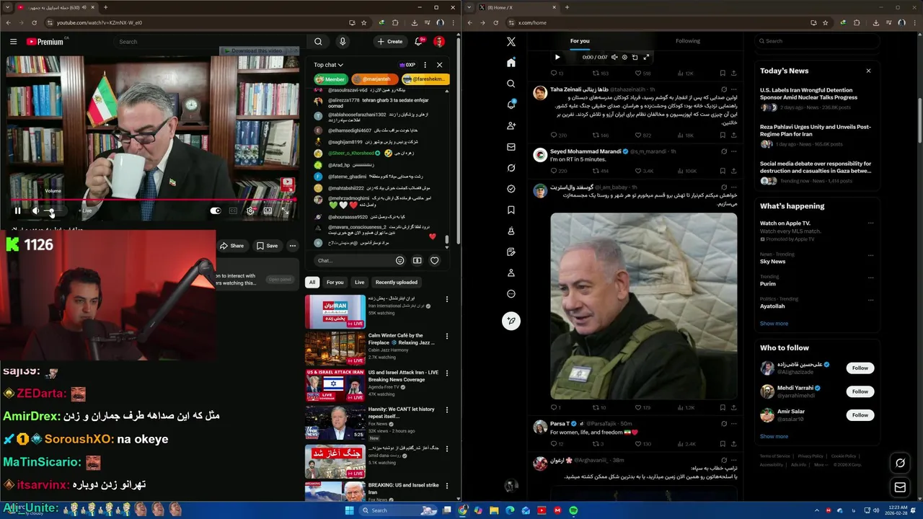The height and width of the screenshot is (519, 923).
Task: Switch to X Following tab
Action: click(x=688, y=41)
